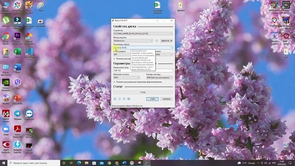Image resolution: width=295 pixels, height=166 pixels.
Task: Open the boot selection Windows.iso dropdown
Action: click(133, 41)
